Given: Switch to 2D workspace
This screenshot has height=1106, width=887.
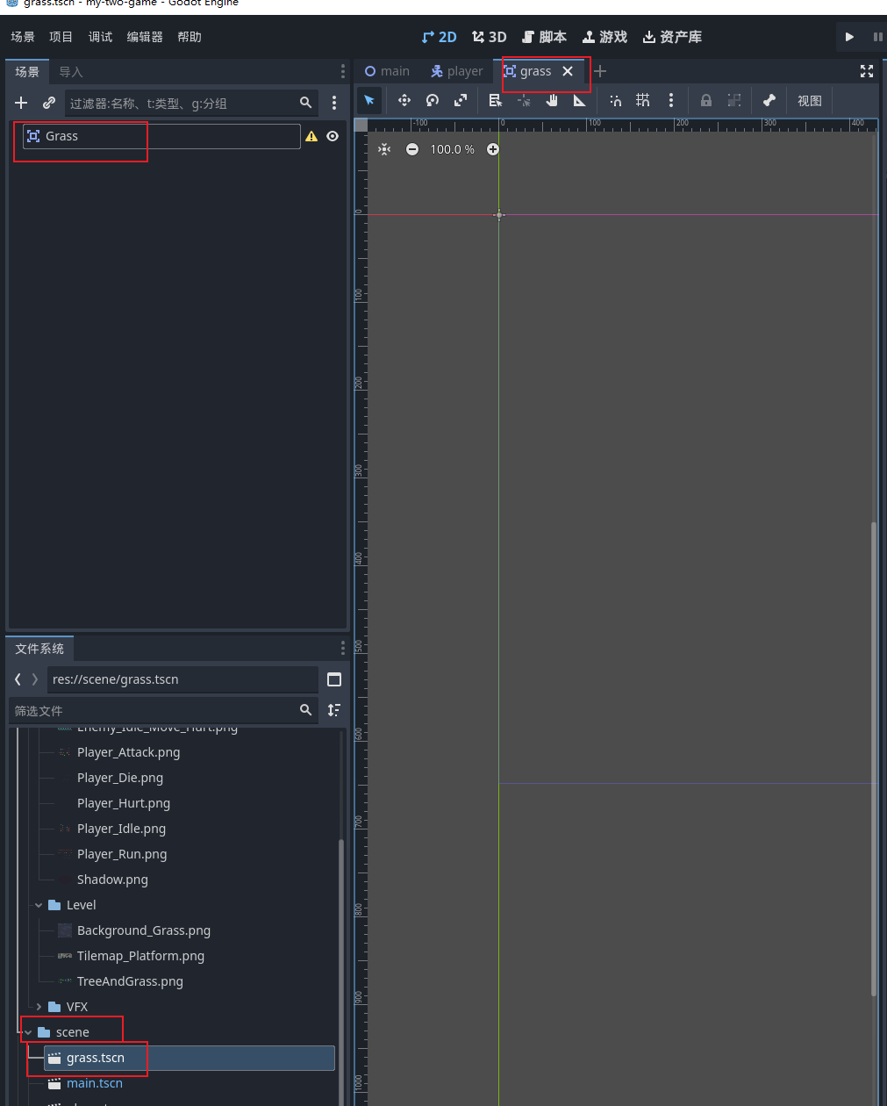Looking at the screenshot, I should click(x=440, y=37).
